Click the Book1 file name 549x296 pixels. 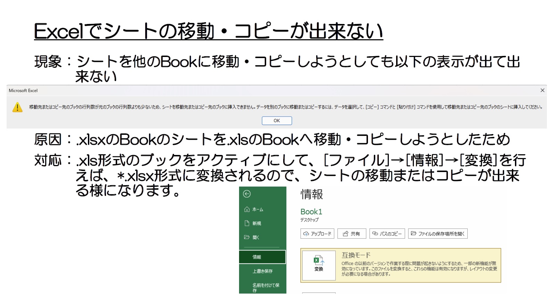point(311,212)
